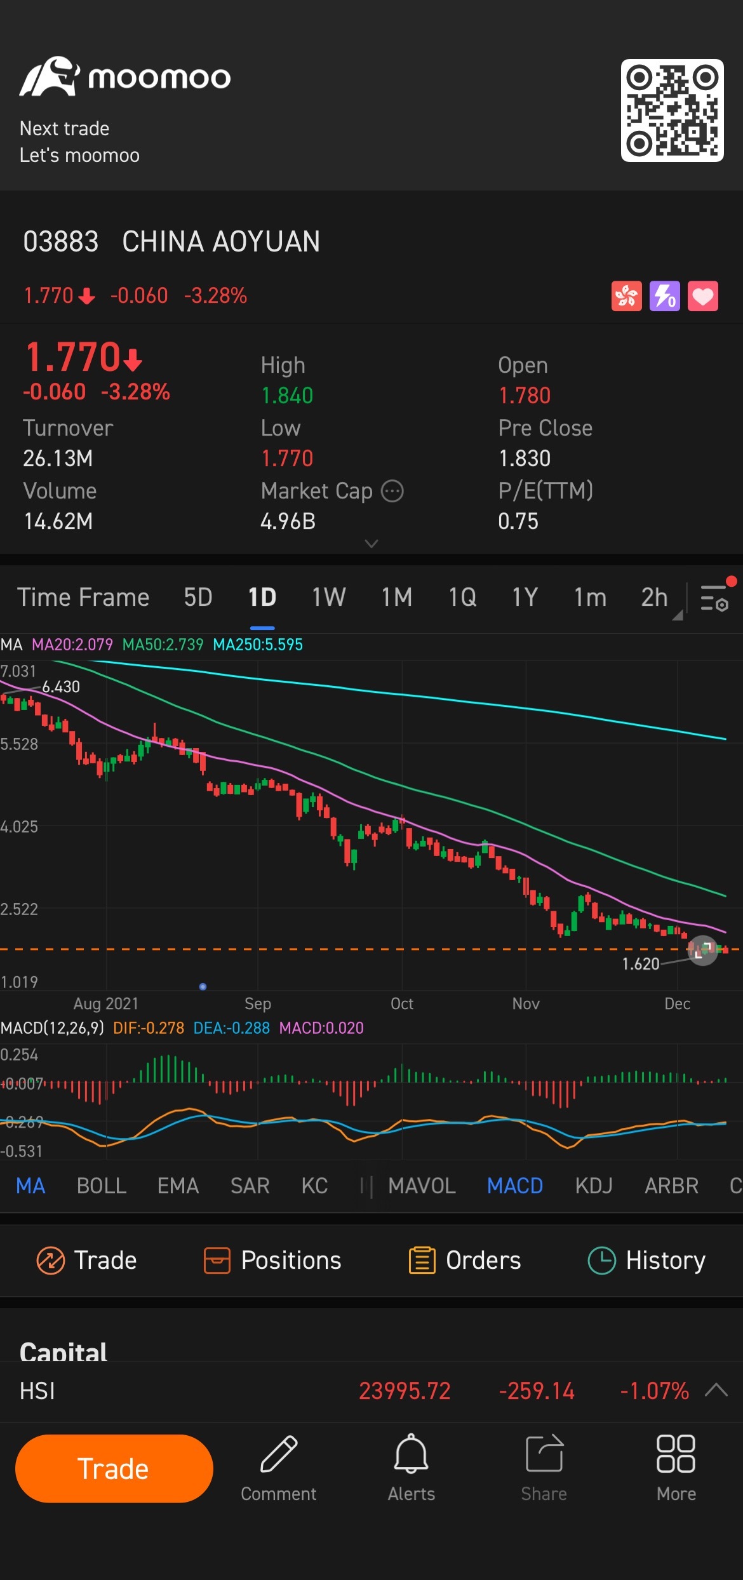Tap the Hong Kong market flag icon
This screenshot has height=1580, width=743.
(x=626, y=296)
